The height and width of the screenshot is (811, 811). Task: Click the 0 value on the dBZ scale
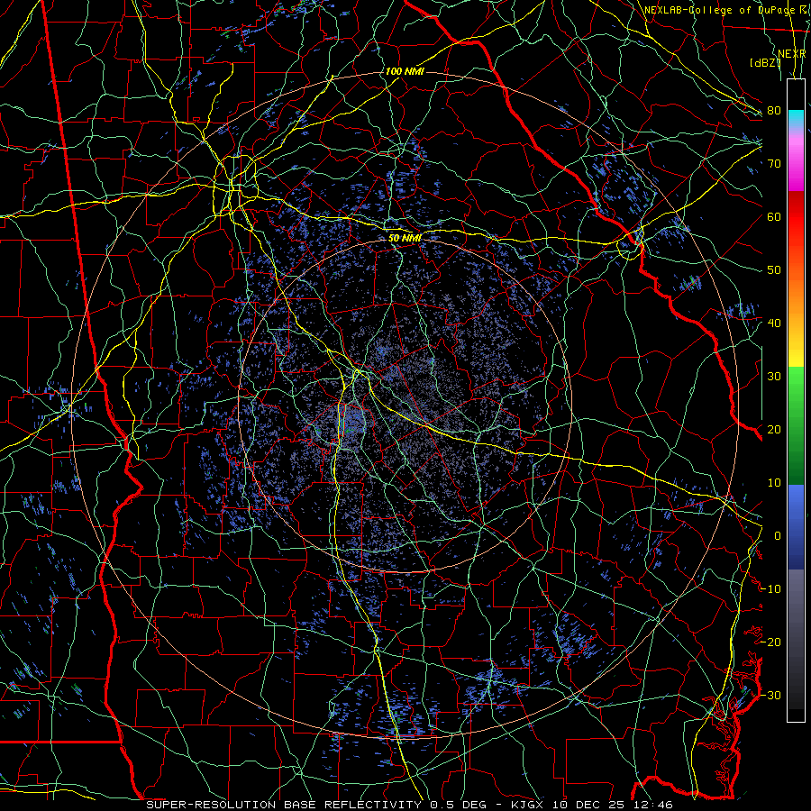[x=778, y=536]
